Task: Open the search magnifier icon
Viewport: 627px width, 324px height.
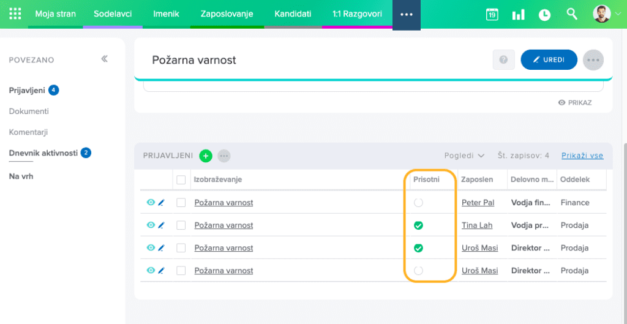Action: point(572,14)
